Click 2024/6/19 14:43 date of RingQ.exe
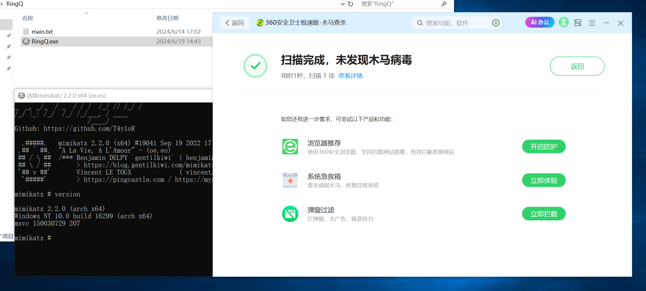The width and height of the screenshot is (646, 291). click(179, 41)
